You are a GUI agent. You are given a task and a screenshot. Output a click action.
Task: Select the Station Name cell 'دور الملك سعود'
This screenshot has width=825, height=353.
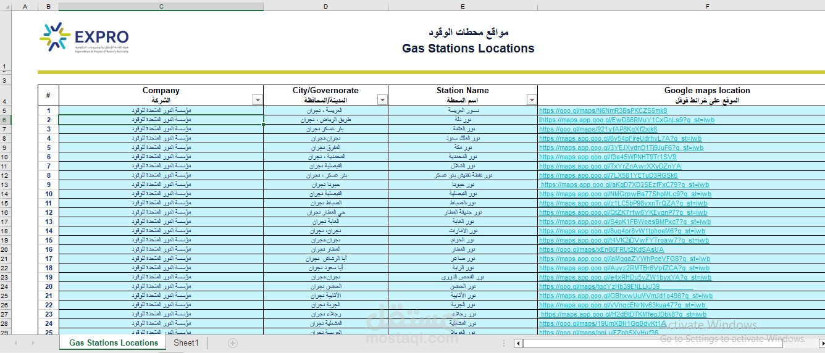[463, 138]
